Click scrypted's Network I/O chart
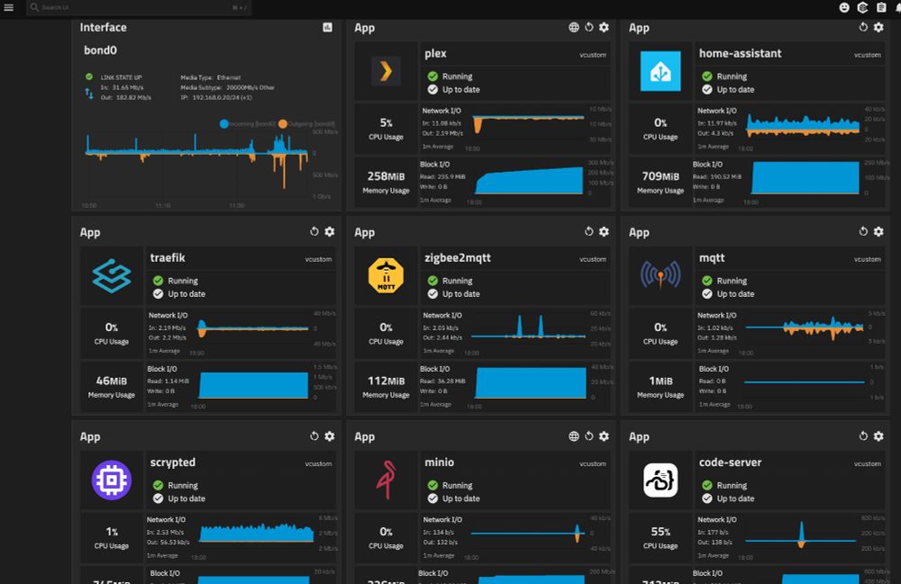901x584 pixels. [x=256, y=533]
